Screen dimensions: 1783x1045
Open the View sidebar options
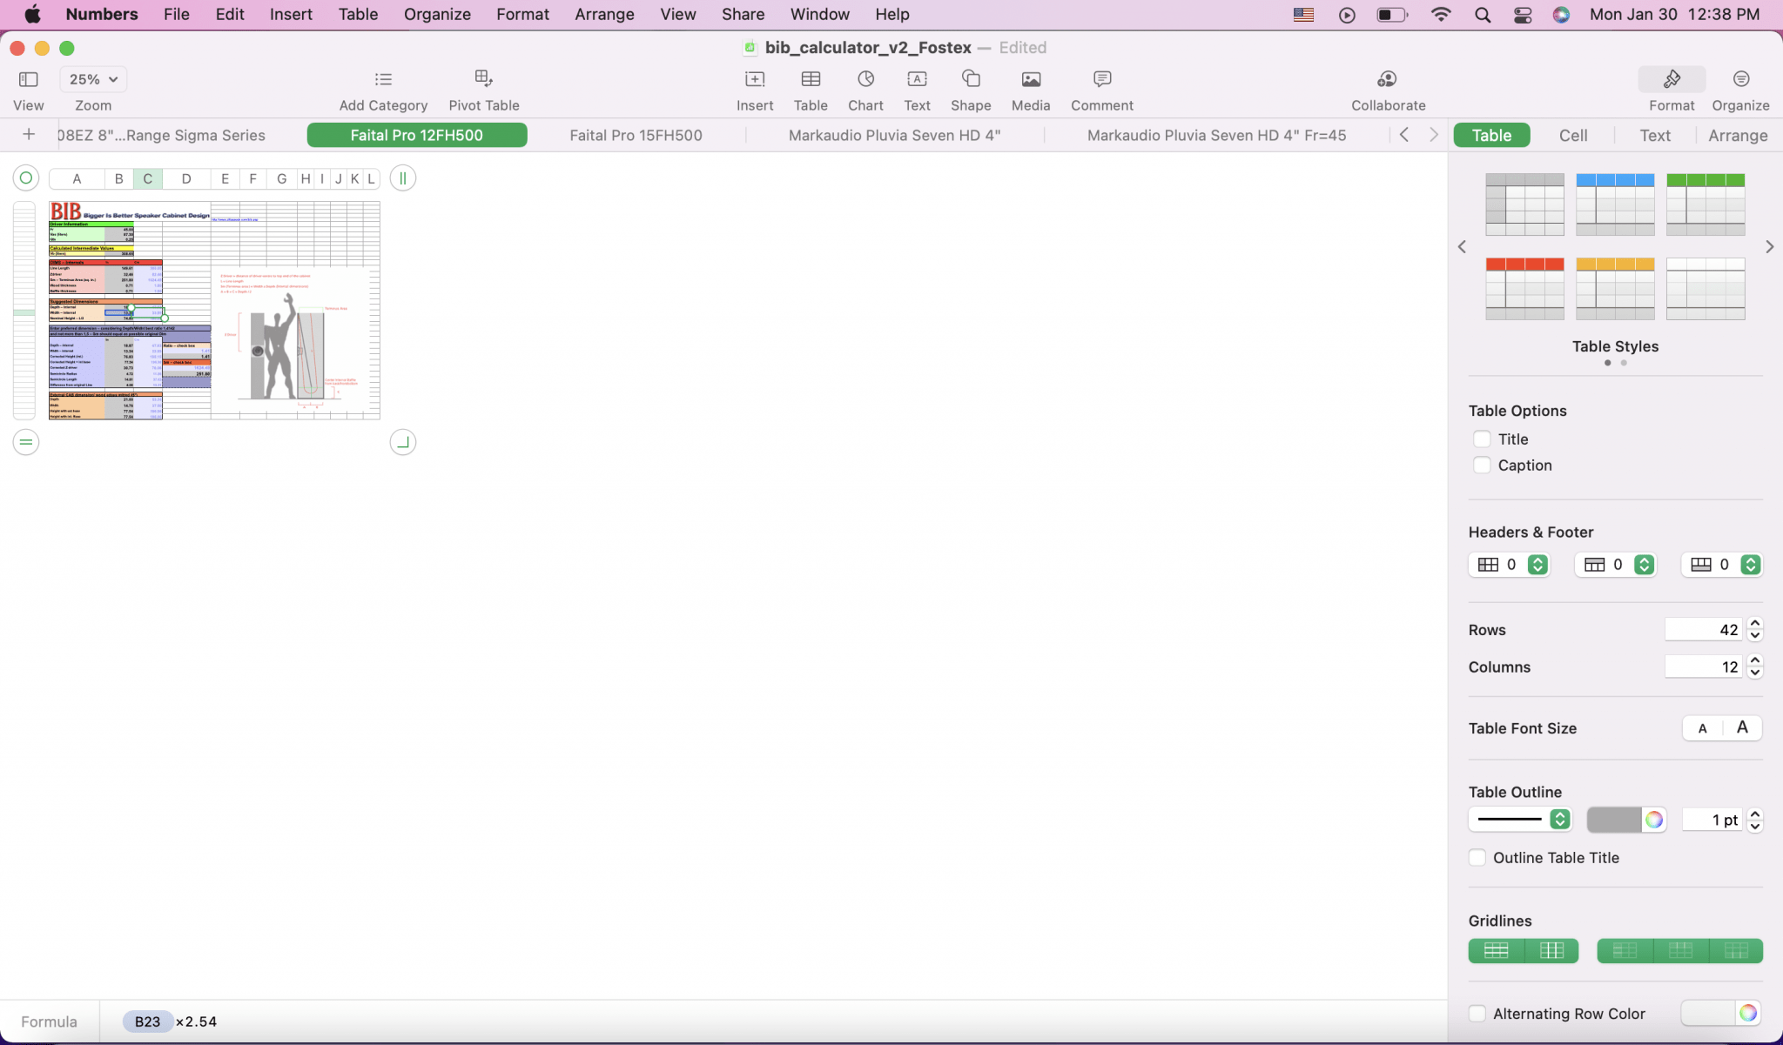pos(28,79)
